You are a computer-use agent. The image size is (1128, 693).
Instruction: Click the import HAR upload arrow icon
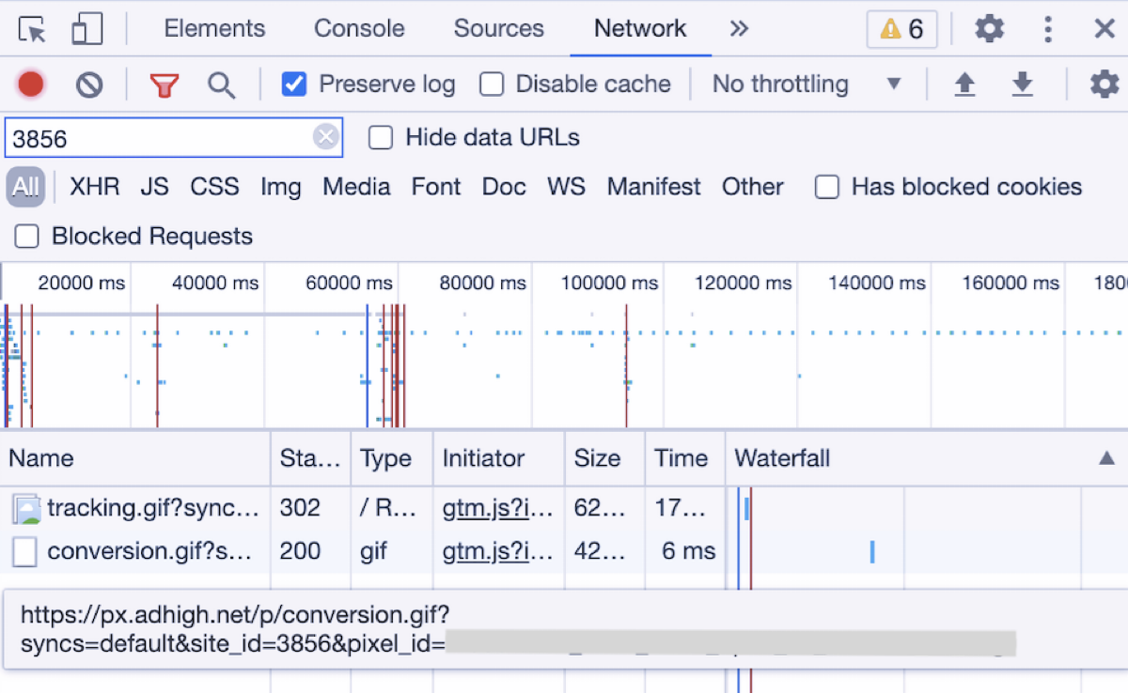coord(964,85)
